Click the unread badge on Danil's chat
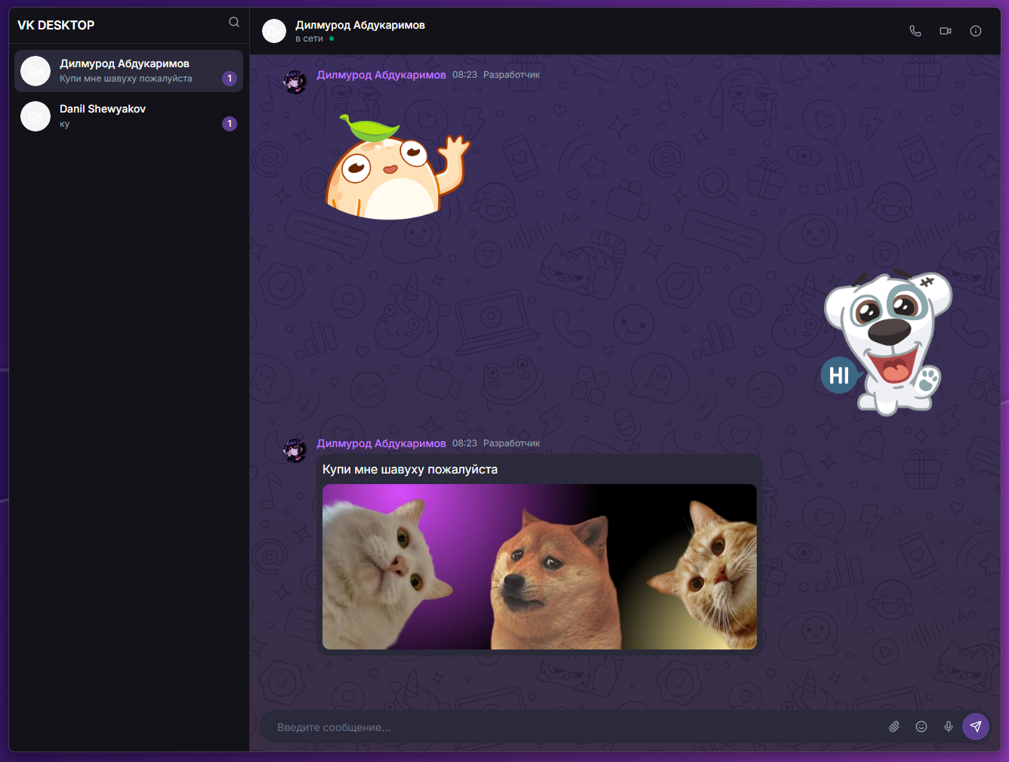 230,123
